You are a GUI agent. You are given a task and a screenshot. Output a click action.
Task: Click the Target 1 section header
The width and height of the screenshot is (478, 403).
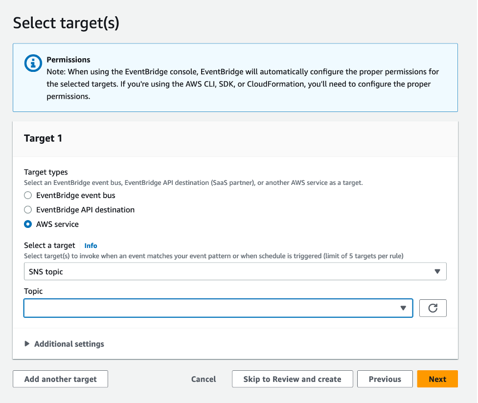[43, 138]
